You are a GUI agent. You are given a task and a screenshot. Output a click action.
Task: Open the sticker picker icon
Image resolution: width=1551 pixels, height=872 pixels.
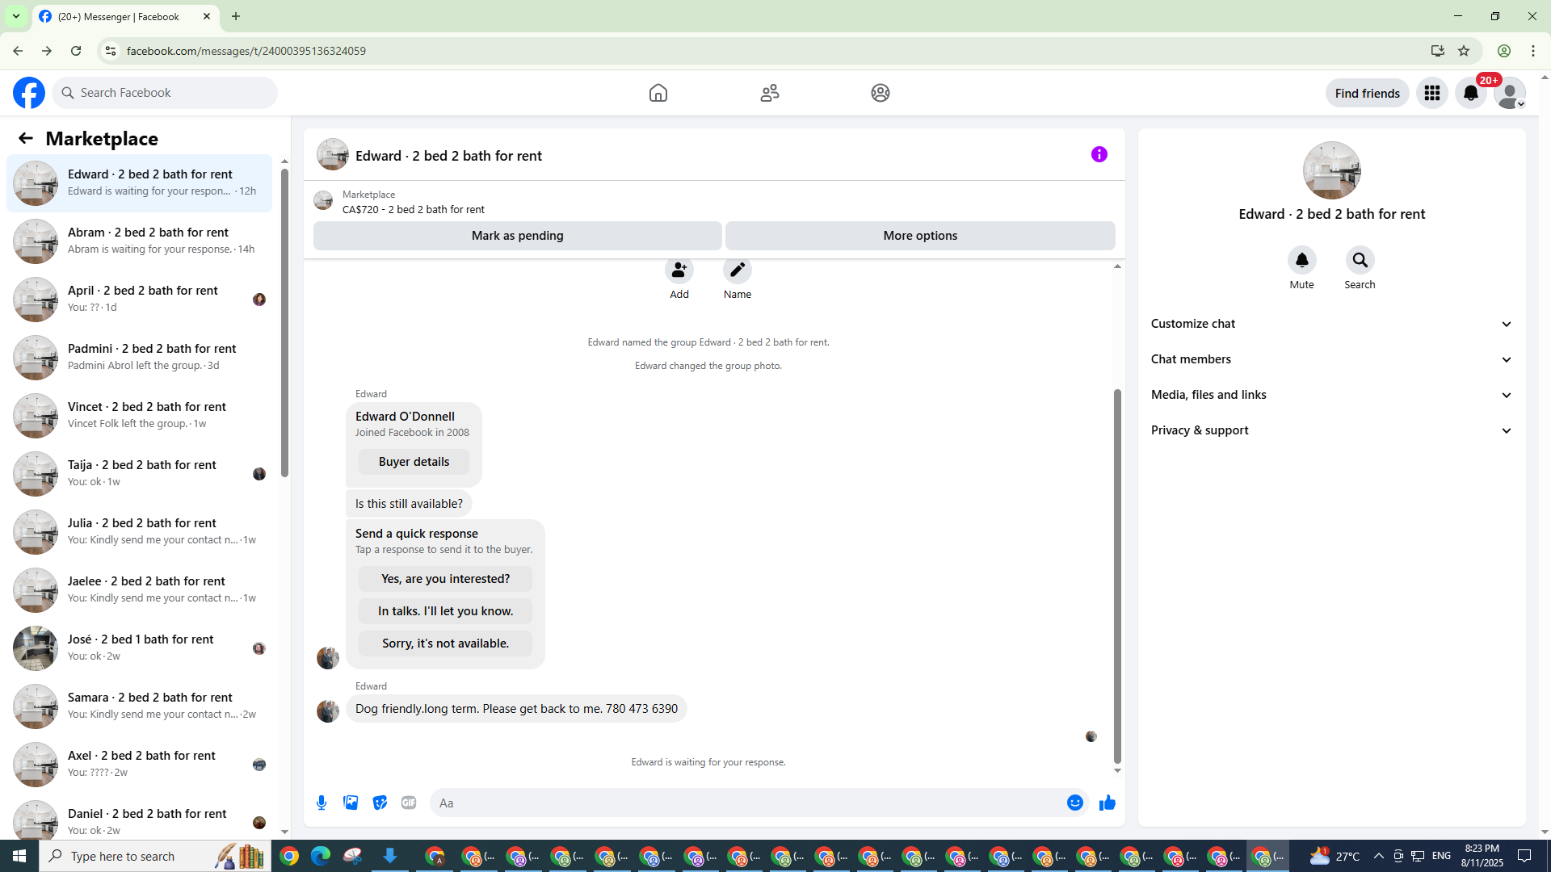tap(380, 803)
